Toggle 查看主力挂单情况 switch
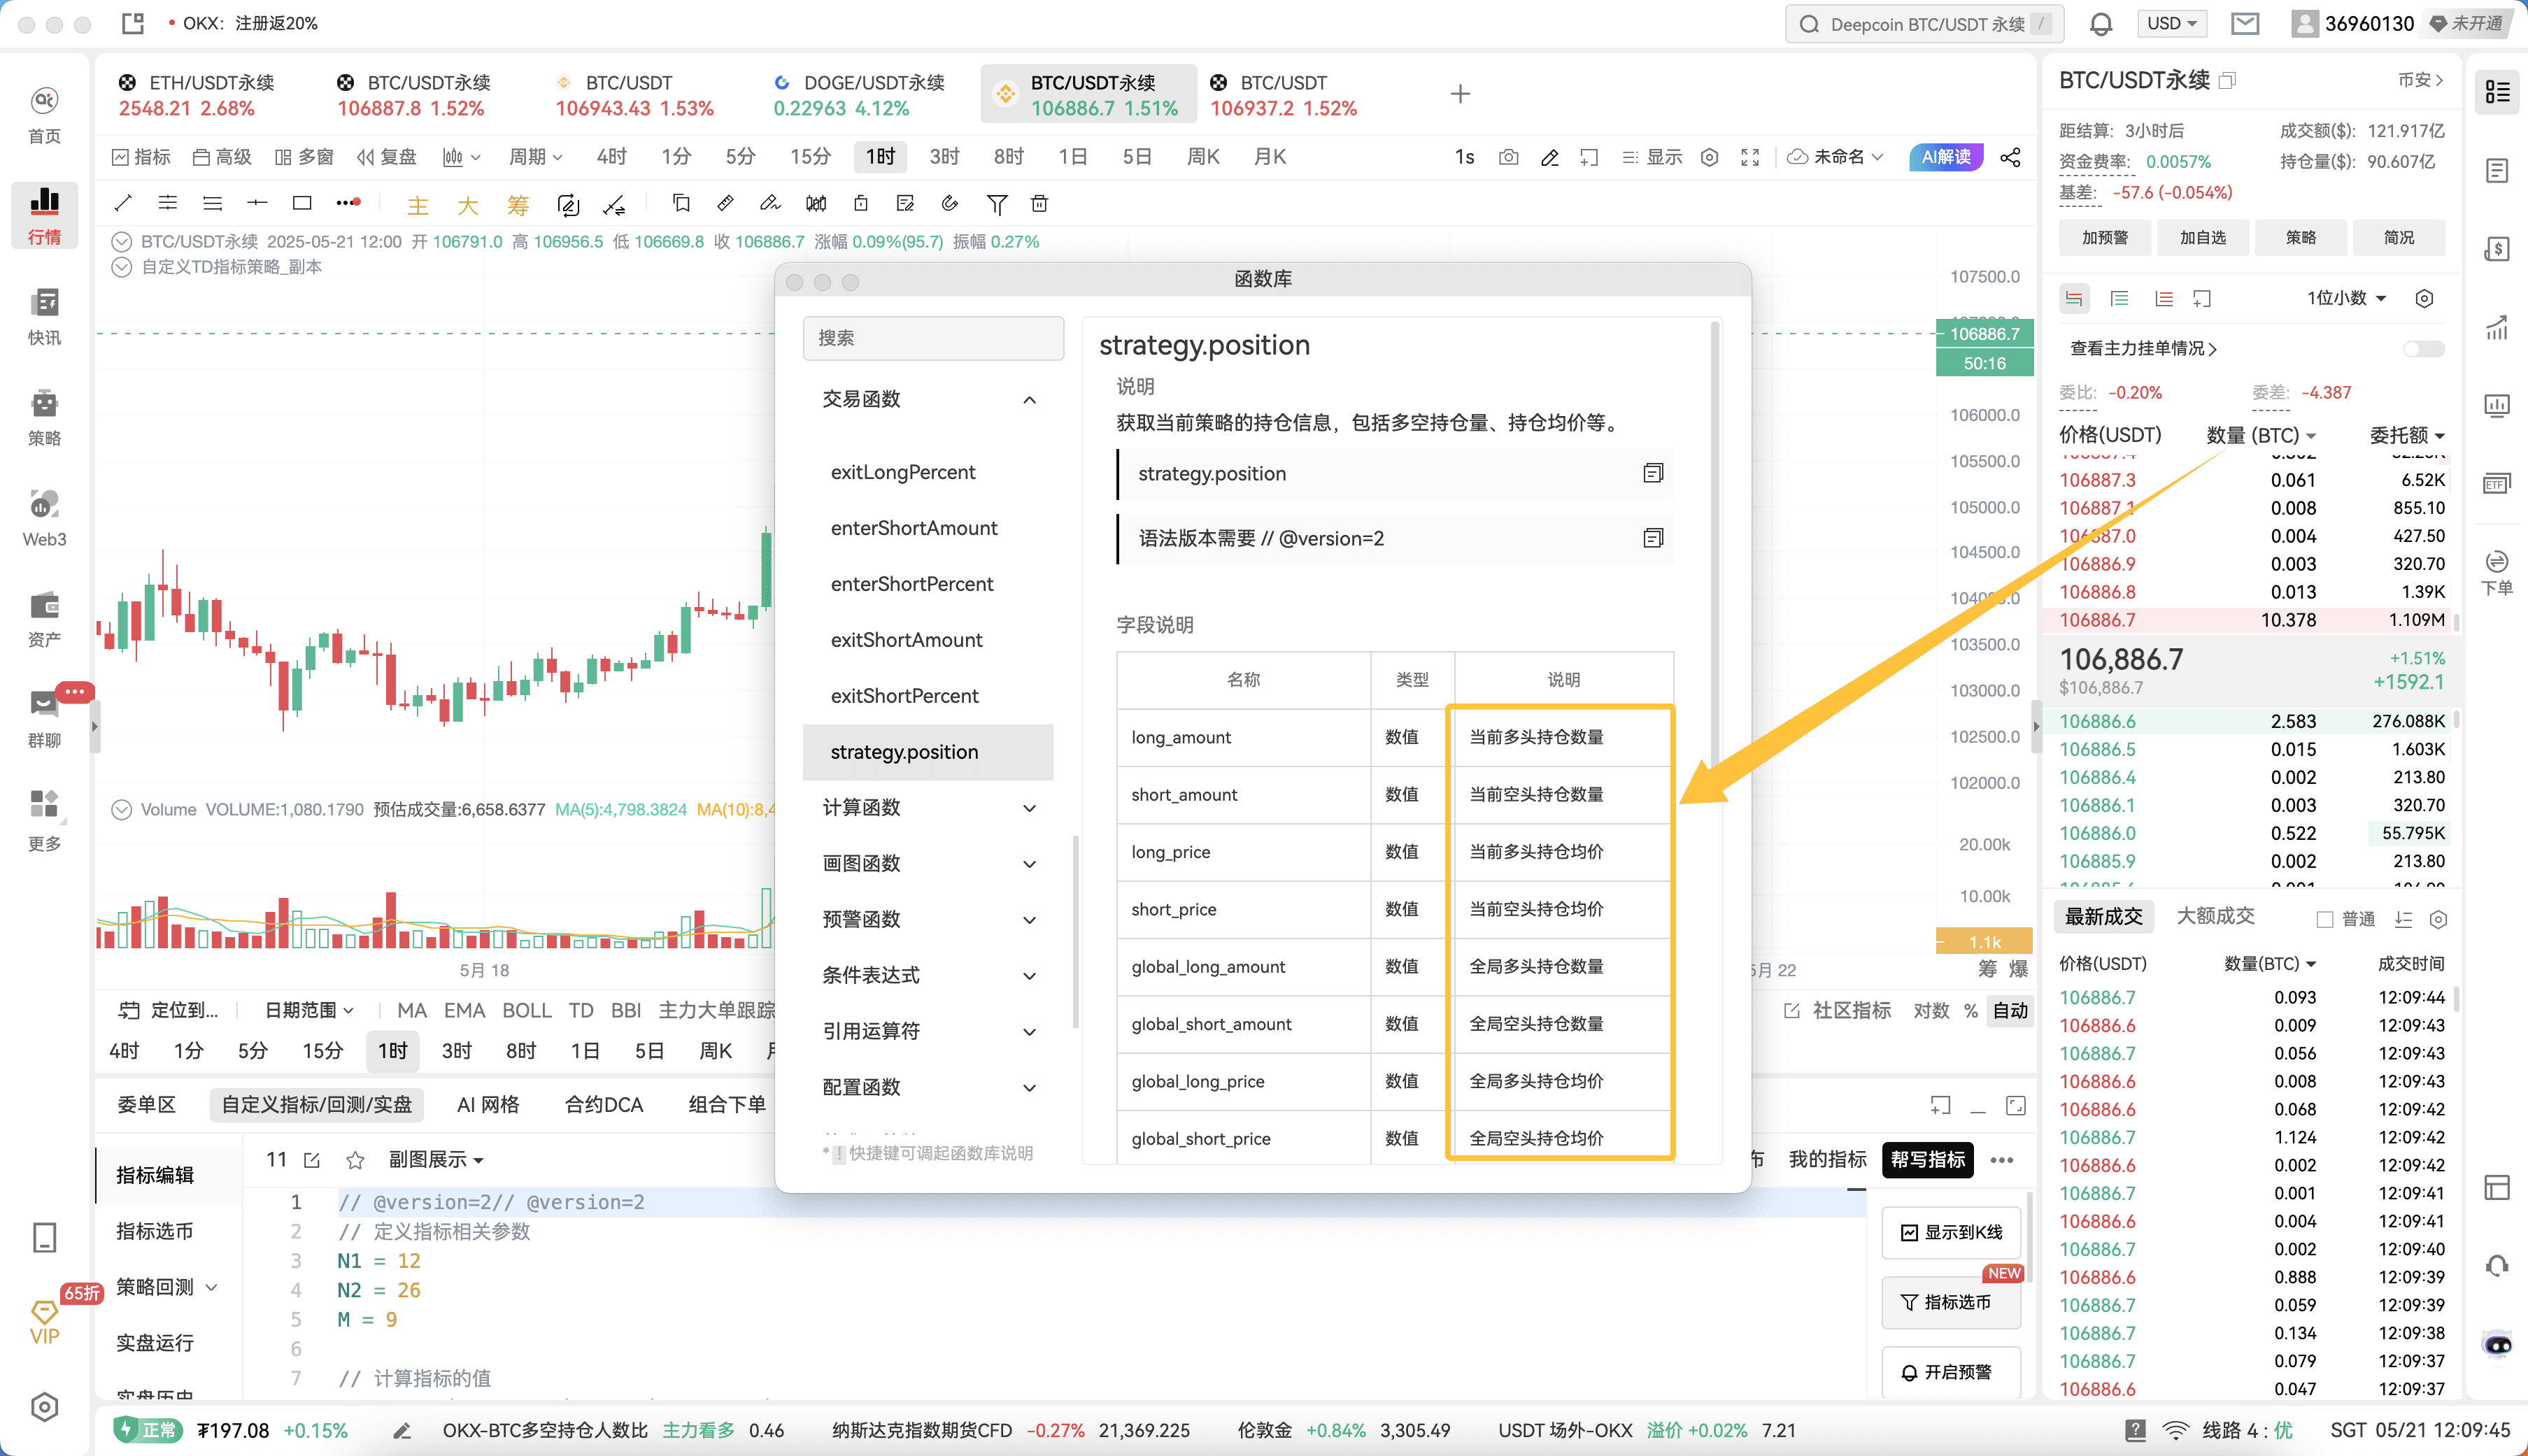2528x1456 pixels. 2424,349
